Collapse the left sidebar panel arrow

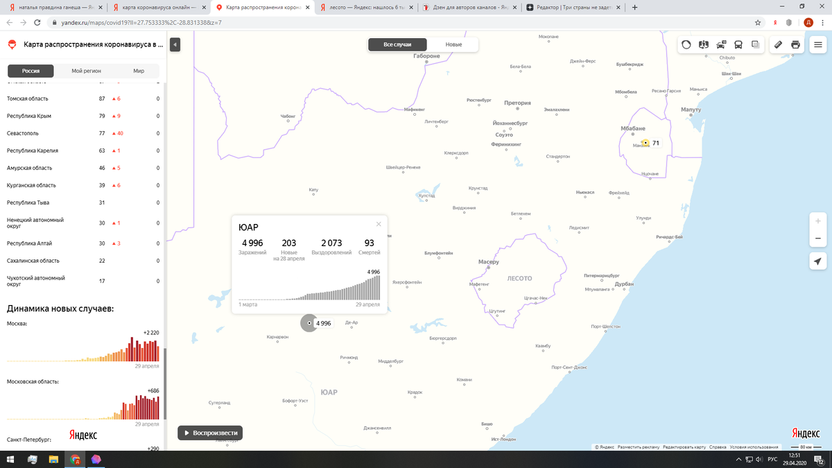(175, 44)
